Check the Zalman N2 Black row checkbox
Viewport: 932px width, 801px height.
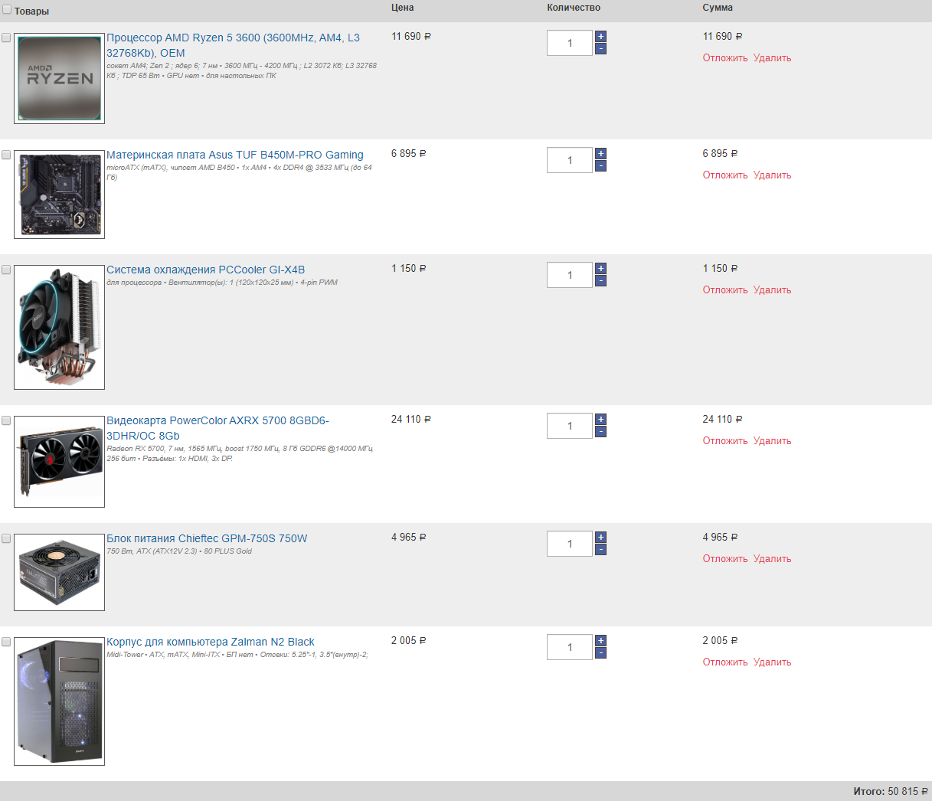click(x=6, y=642)
